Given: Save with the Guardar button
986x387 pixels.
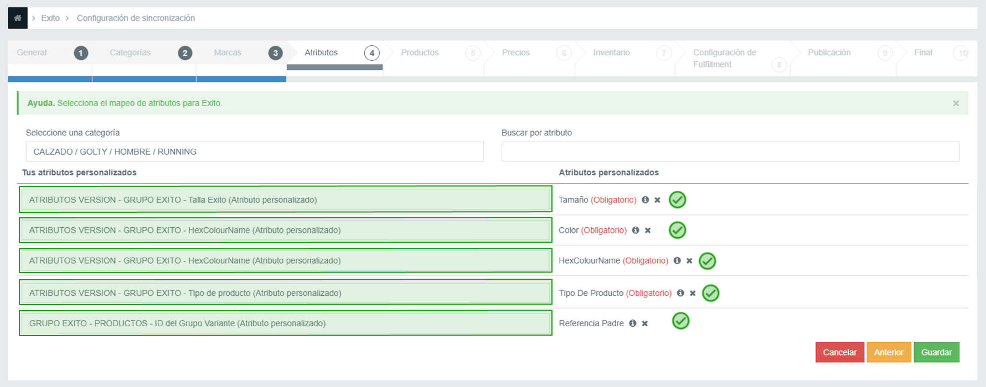Looking at the screenshot, I should (936, 352).
